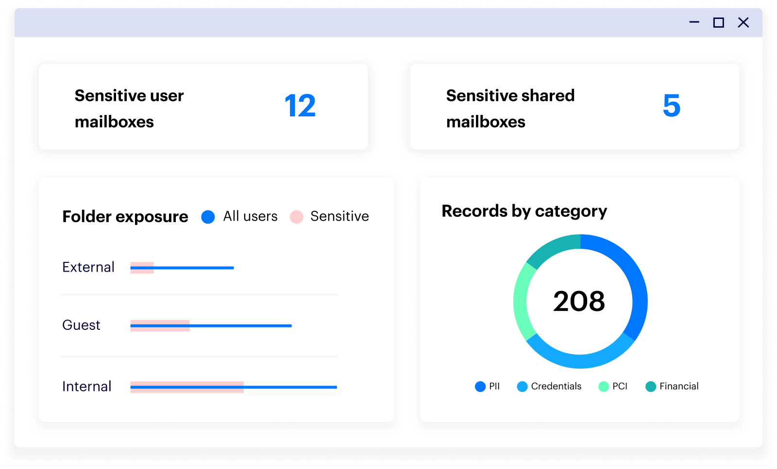Close the dashboard window
This screenshot has height=469, width=777.
point(743,22)
